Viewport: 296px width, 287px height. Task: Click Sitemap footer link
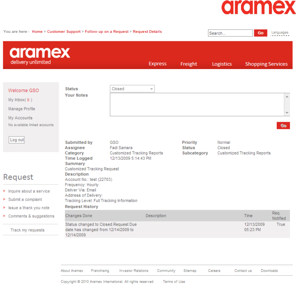pyautogui.click(x=190, y=271)
